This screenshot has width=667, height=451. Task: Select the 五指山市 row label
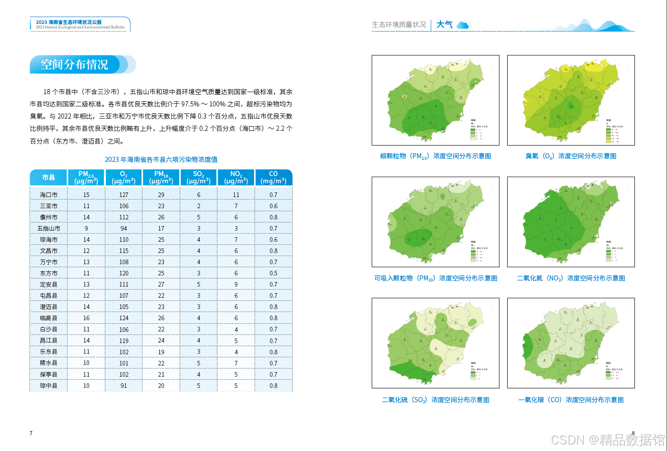coord(49,229)
